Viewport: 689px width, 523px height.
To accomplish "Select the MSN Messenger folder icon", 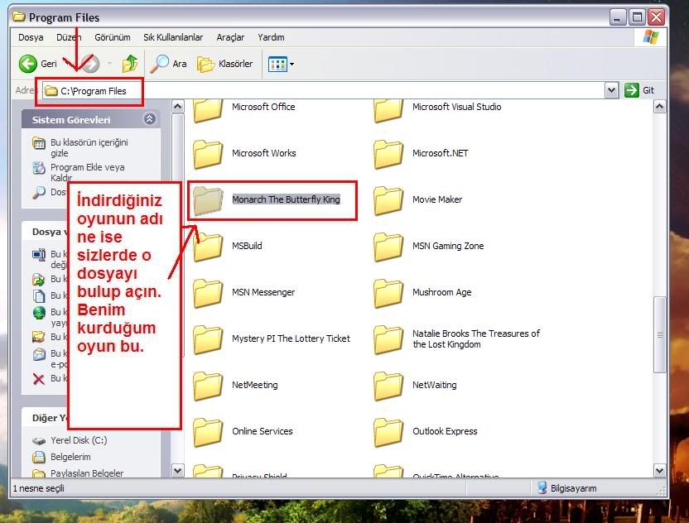I will (x=208, y=293).
